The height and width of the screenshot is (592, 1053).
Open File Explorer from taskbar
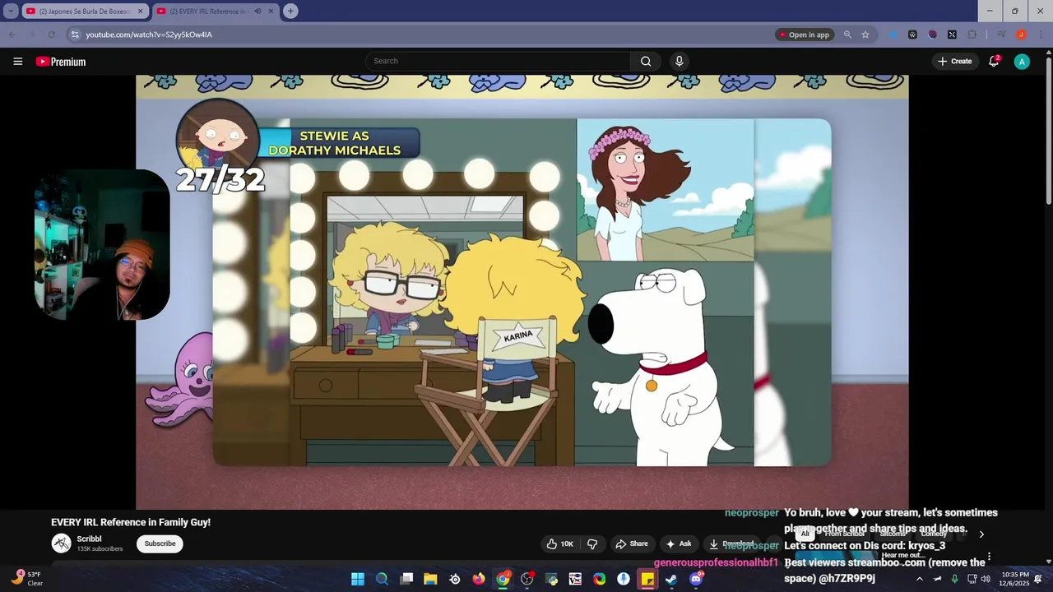(430, 579)
